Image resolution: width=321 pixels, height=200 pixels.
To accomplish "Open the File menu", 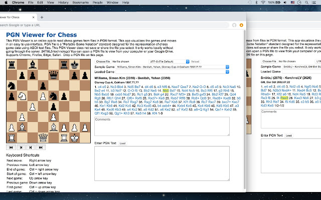I will (31, 2).
